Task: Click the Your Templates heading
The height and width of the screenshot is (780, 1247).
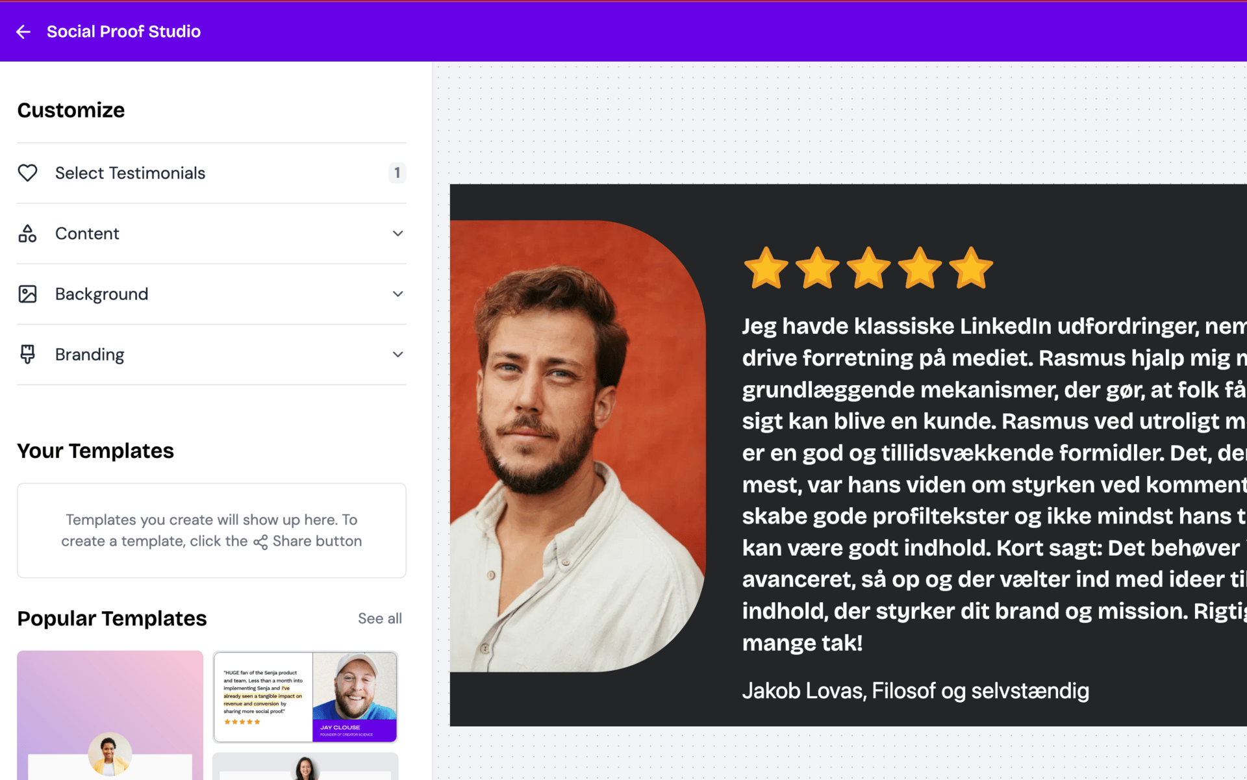Action: [x=95, y=450]
